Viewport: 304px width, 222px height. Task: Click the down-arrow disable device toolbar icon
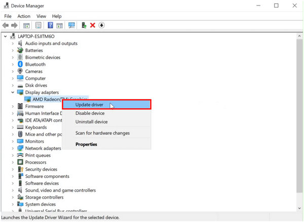pos(101,25)
